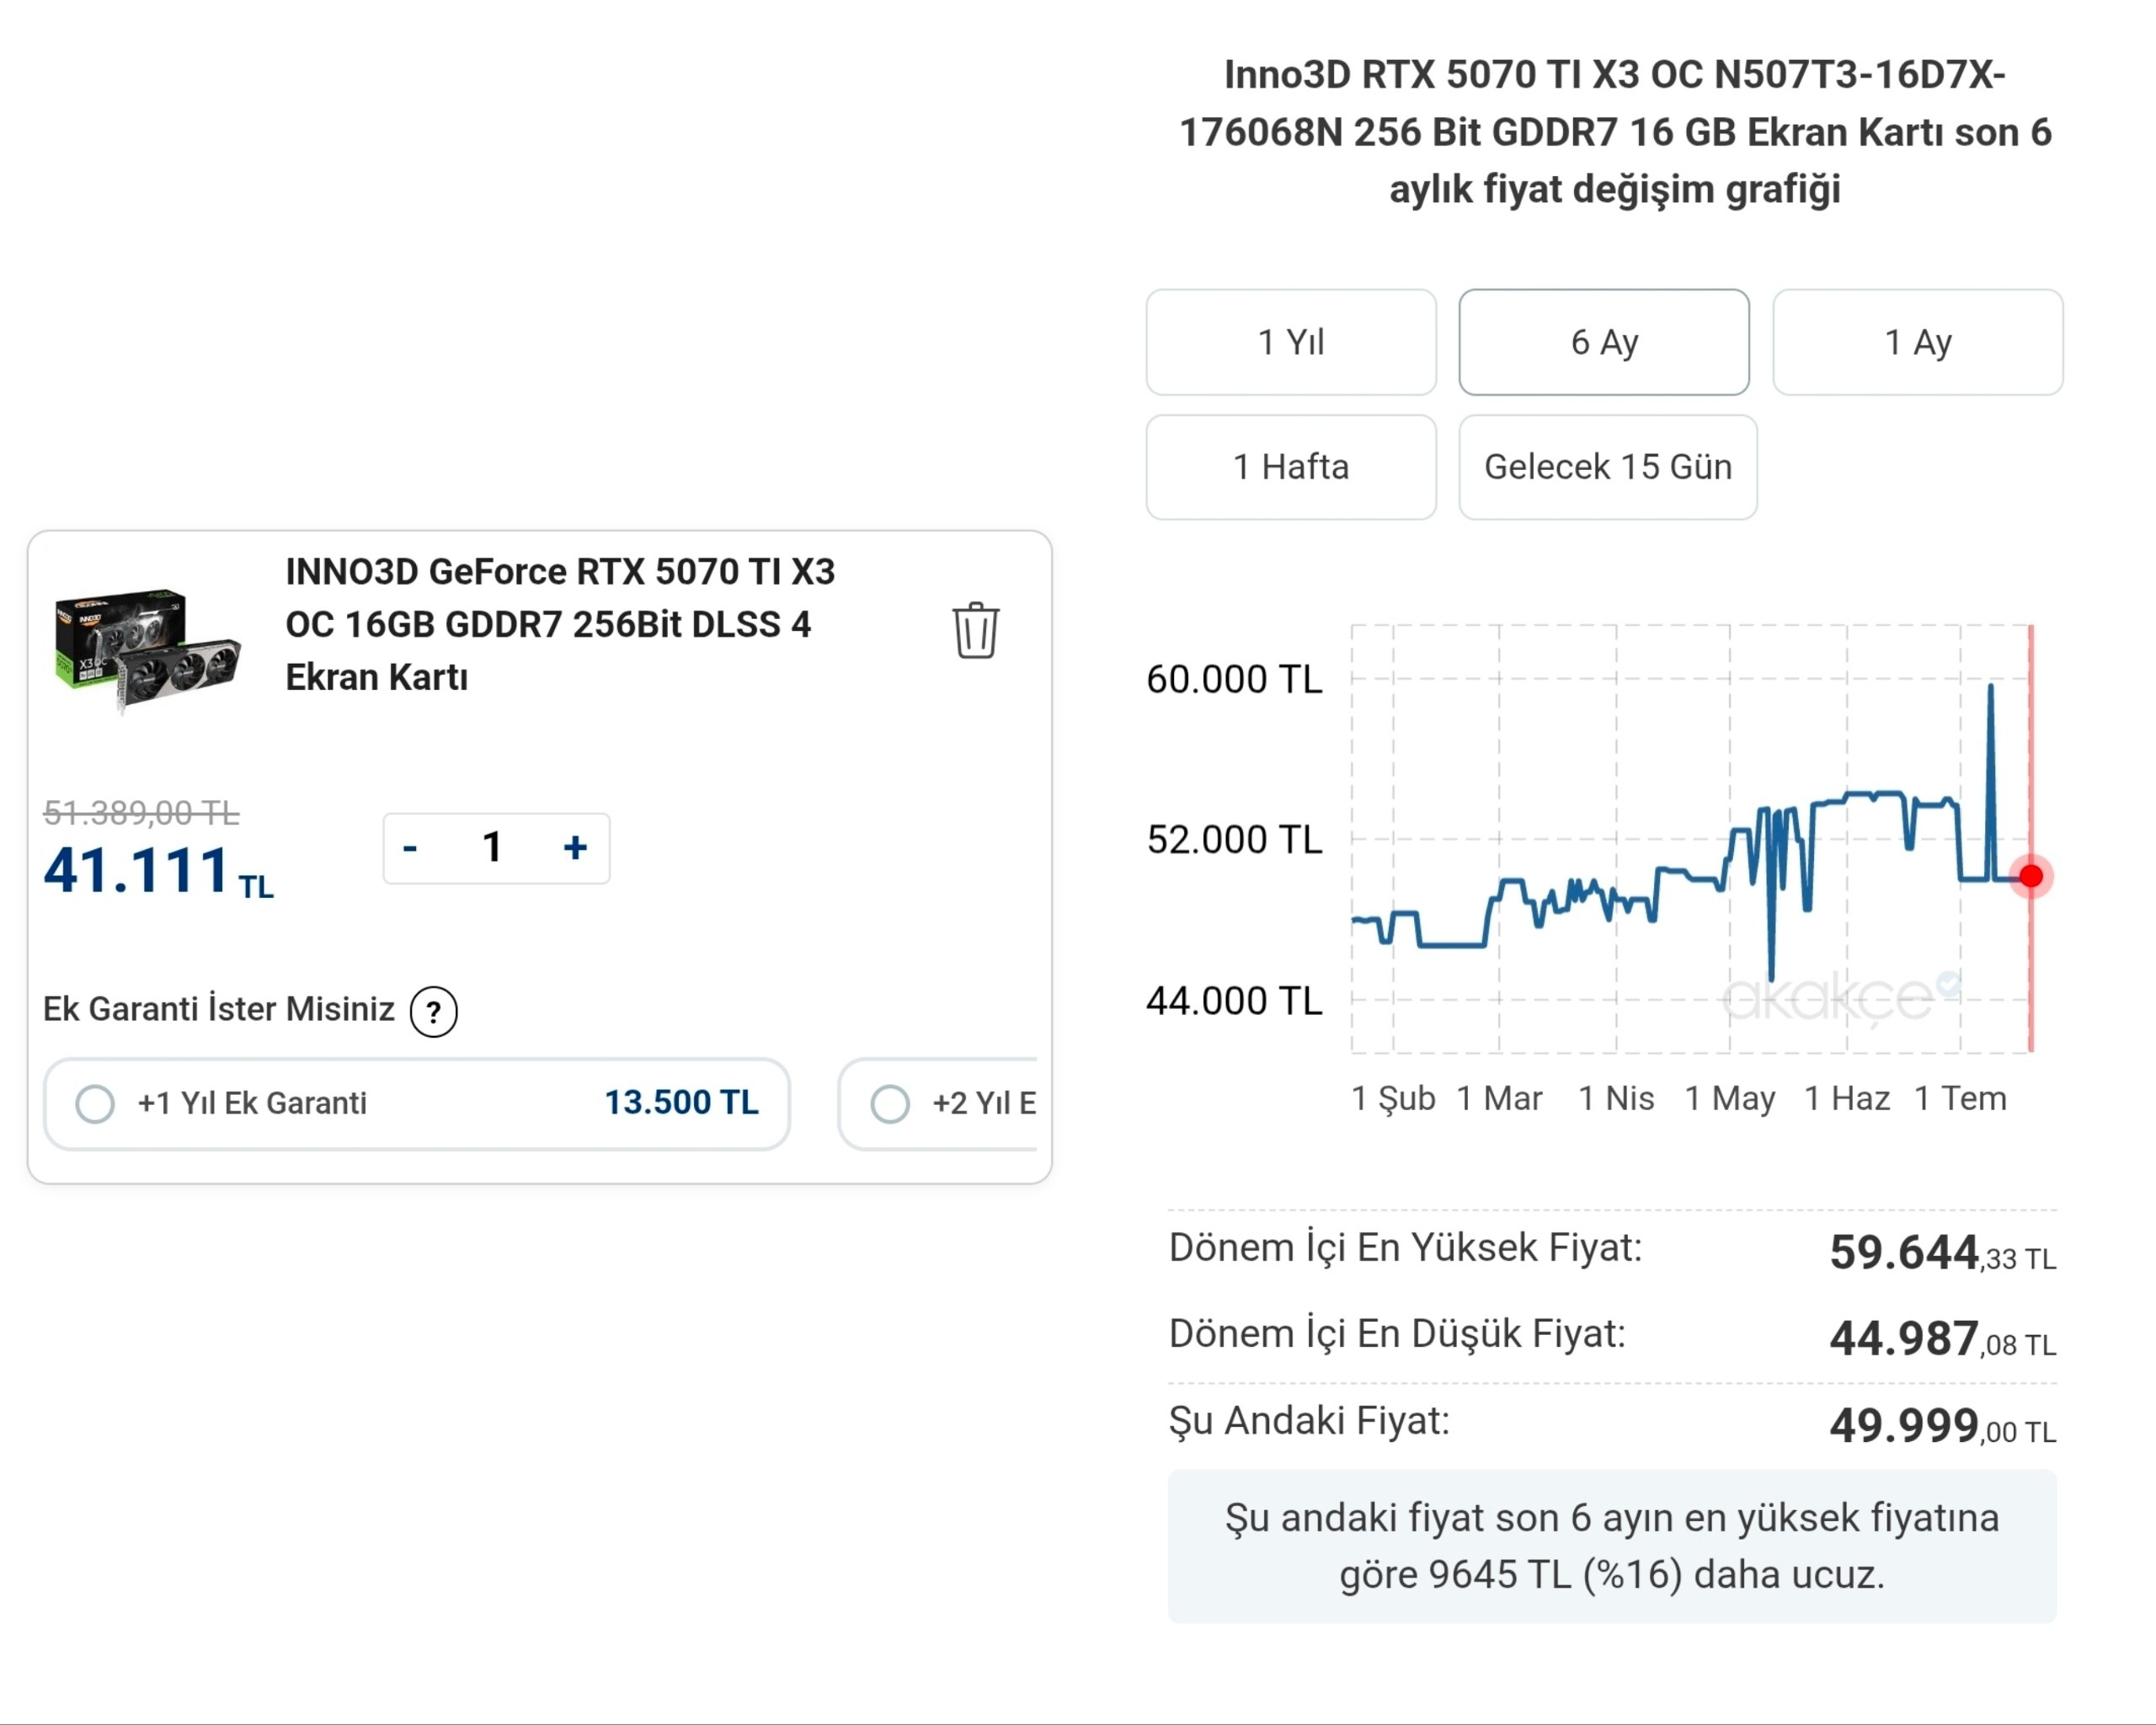Click the 13.500 TL warranty price

coord(681,1103)
